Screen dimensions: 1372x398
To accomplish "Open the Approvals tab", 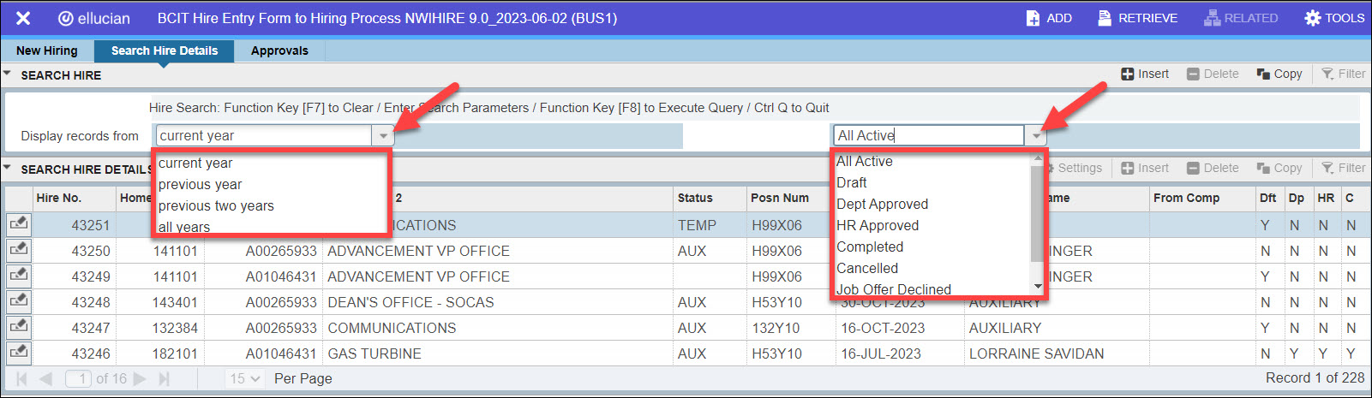I will [x=279, y=50].
